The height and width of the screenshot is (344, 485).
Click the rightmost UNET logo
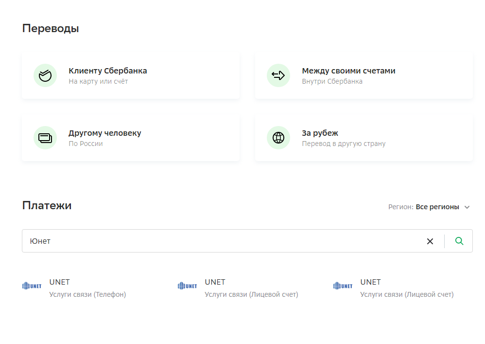pyautogui.click(x=343, y=286)
